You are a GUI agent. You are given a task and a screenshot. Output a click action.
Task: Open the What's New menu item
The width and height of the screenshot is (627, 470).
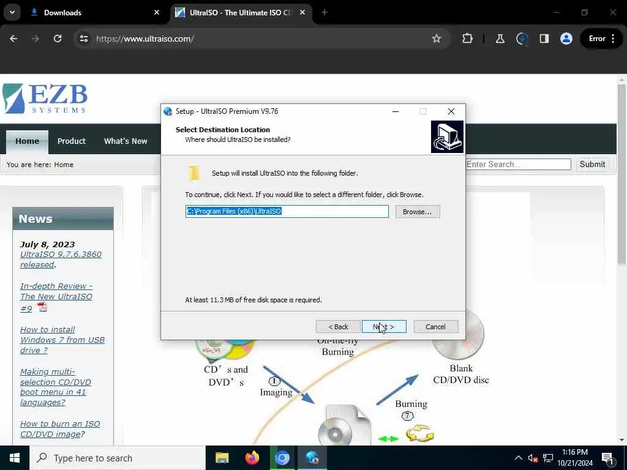tap(126, 141)
